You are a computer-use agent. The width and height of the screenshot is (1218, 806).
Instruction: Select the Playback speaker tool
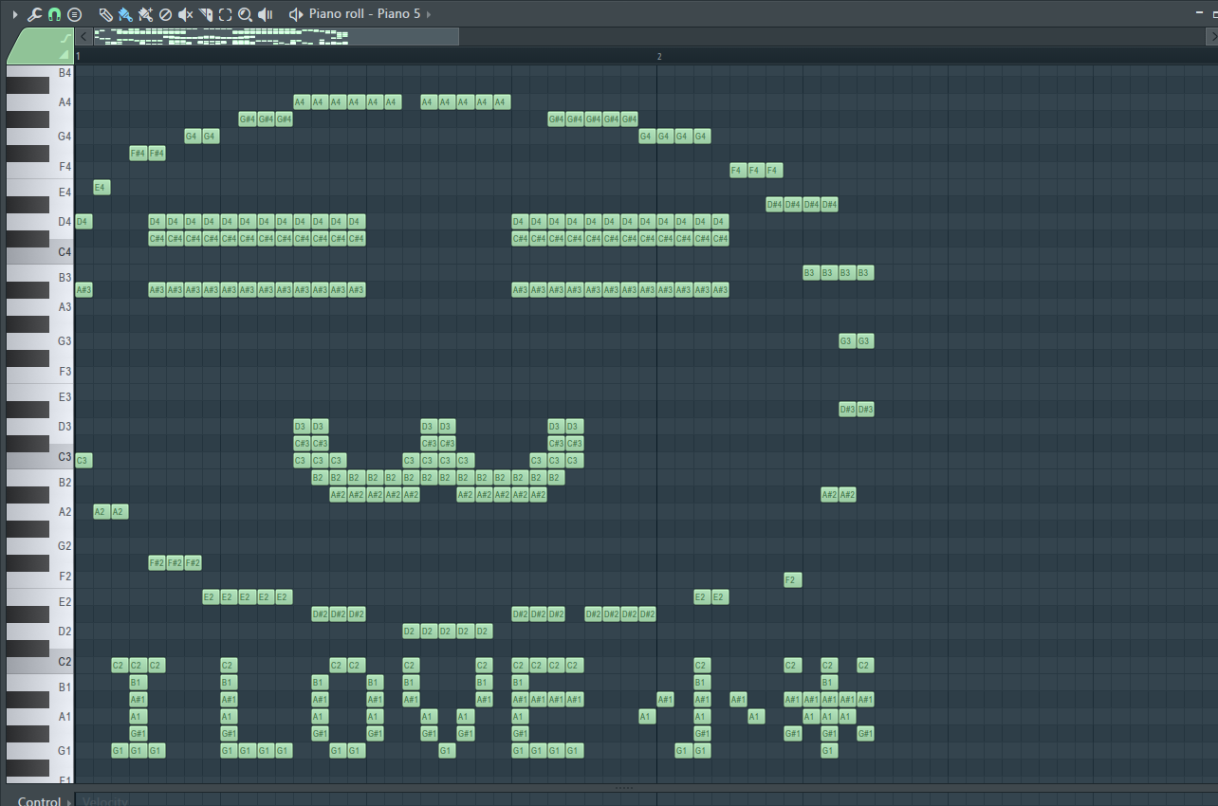pos(266,14)
